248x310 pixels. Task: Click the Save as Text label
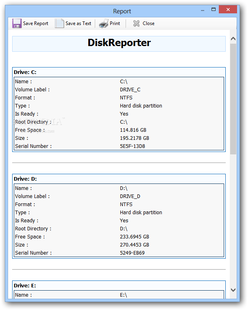pos(78,23)
